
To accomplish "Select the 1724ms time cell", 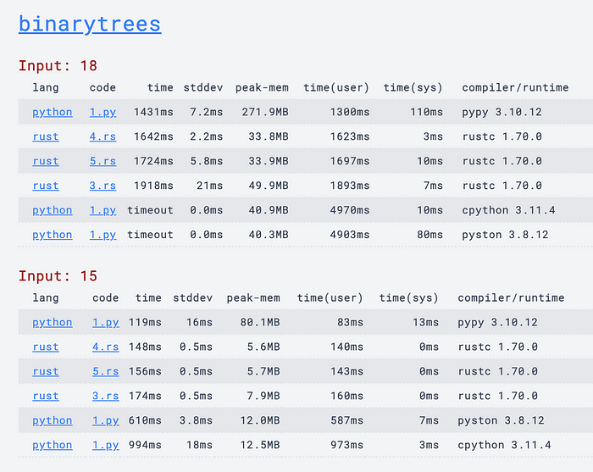I will click(x=153, y=161).
